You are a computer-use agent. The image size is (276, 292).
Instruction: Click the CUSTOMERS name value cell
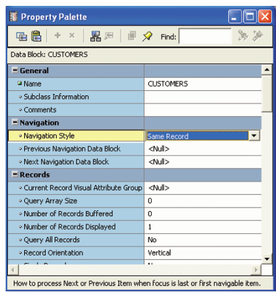coord(203,84)
